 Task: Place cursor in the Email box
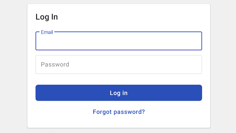(x=119, y=41)
